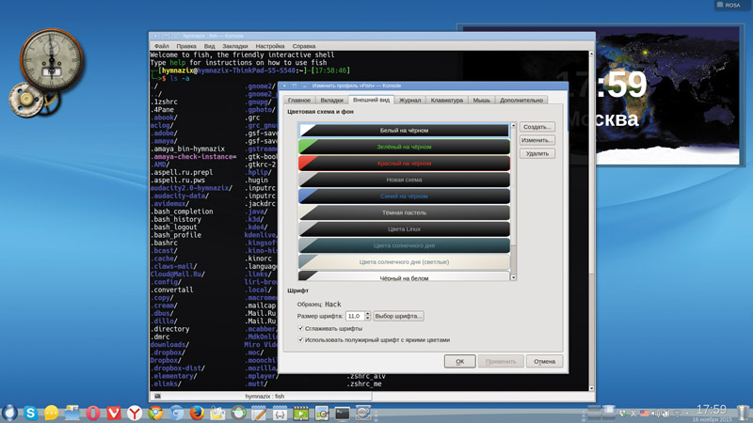Viewport: 753px width, 423px height.
Task: Open the ROSA launcher at taskbar start
Action: [x=9, y=413]
